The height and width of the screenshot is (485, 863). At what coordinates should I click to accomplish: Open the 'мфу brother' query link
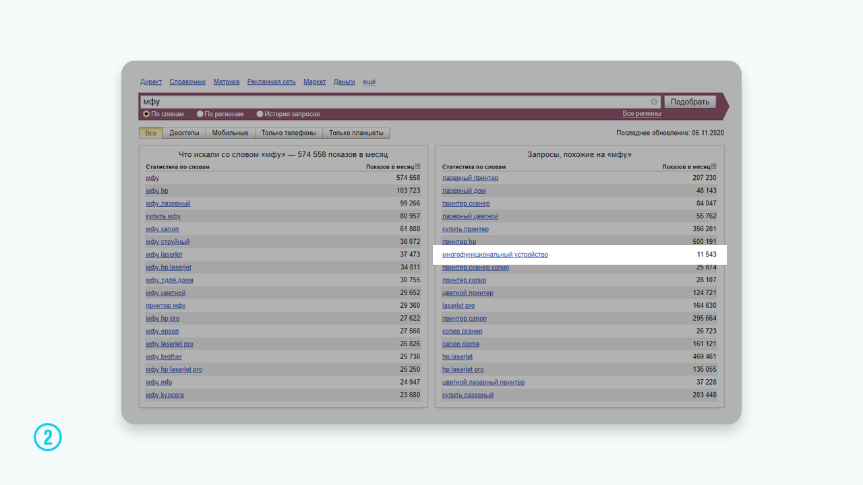tap(164, 357)
